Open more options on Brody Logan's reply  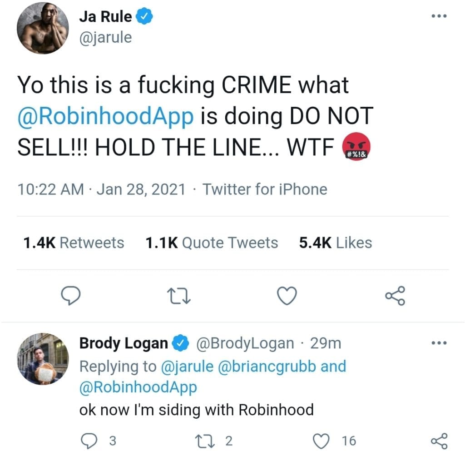coord(439,343)
